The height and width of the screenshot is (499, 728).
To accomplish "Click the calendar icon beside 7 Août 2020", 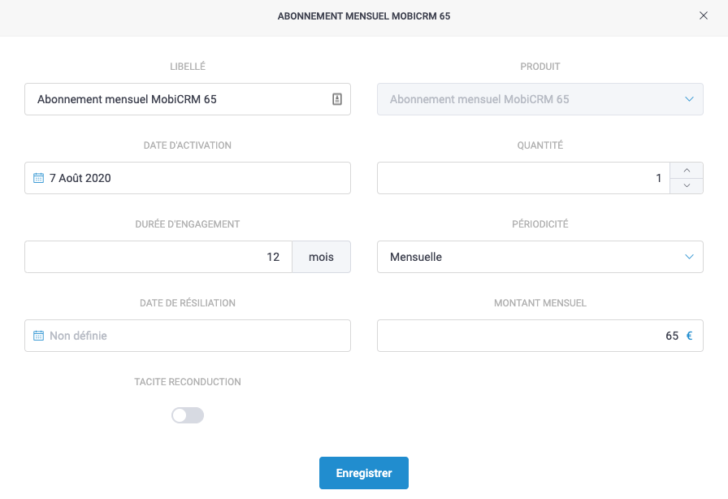I will pos(38,178).
